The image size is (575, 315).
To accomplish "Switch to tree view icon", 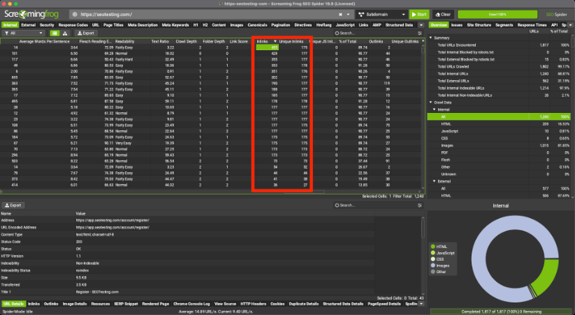I will (65, 33).
